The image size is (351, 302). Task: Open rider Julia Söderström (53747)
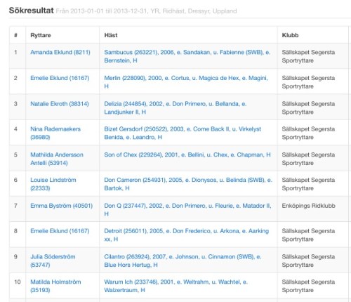click(x=53, y=261)
